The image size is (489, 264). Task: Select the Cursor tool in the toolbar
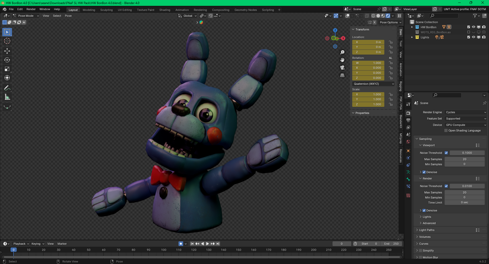tap(7, 41)
